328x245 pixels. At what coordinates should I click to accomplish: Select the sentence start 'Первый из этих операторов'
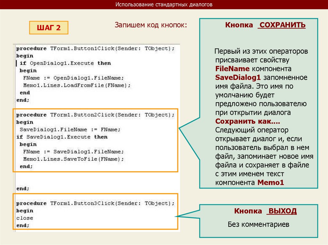(x=261, y=51)
